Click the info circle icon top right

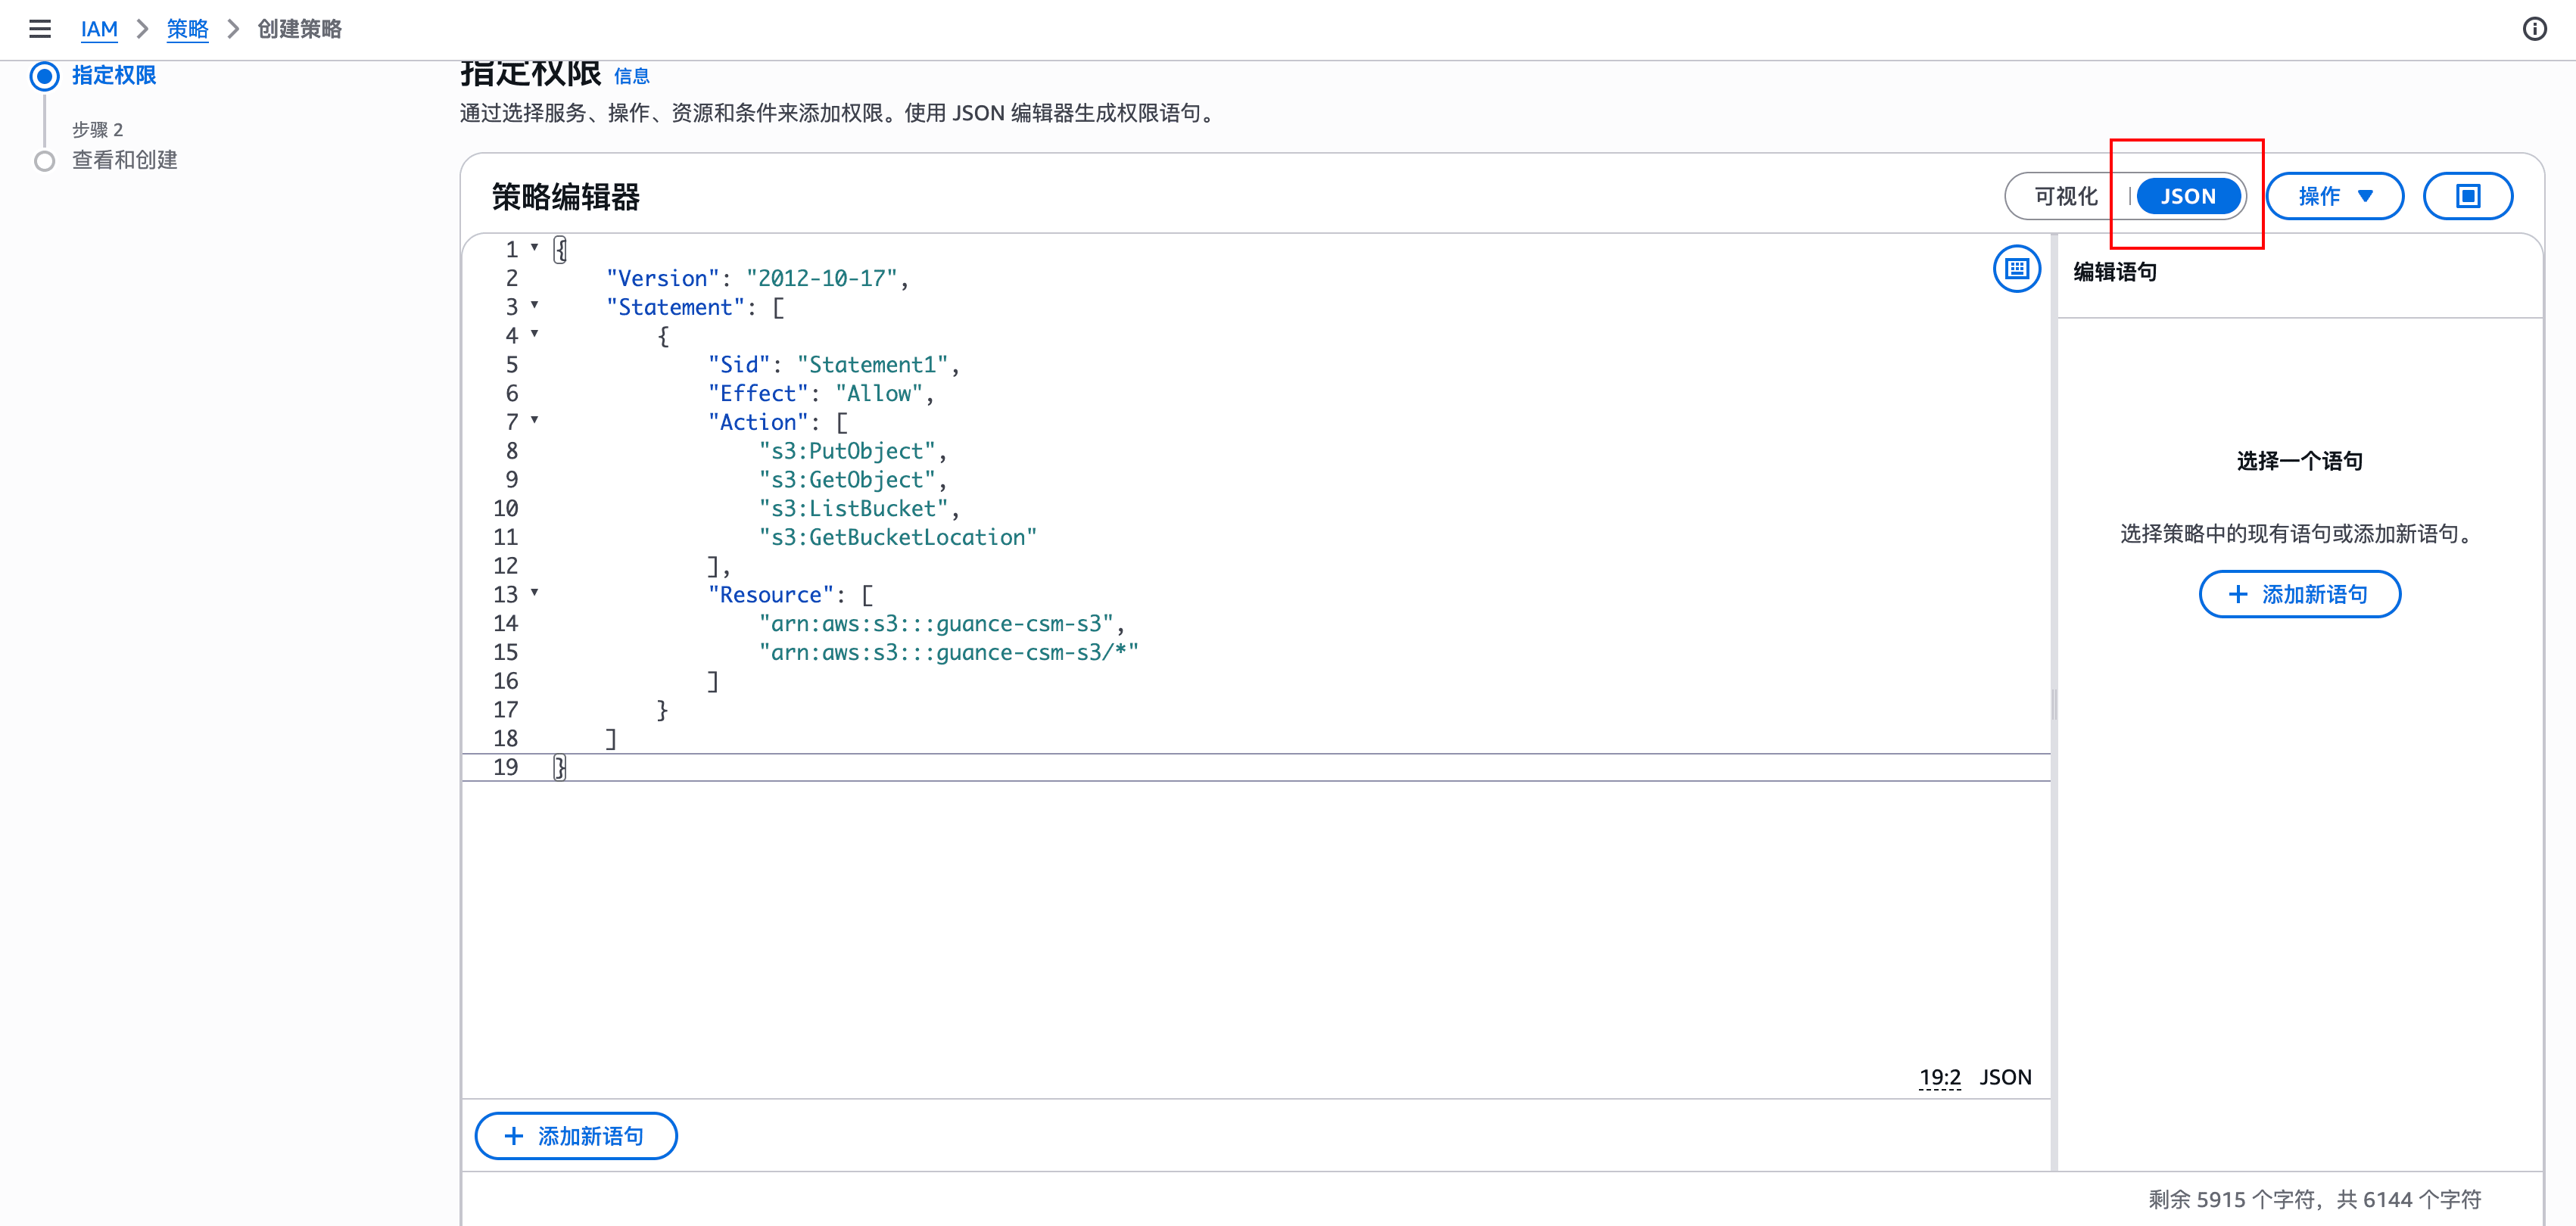tap(2534, 29)
